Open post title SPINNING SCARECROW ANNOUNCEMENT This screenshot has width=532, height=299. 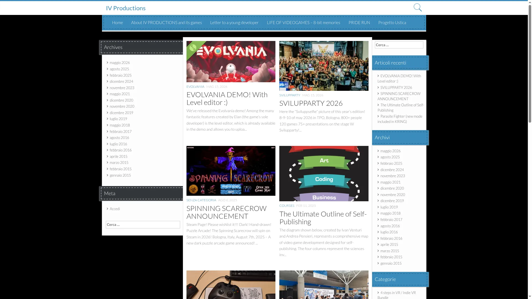tap(226, 212)
